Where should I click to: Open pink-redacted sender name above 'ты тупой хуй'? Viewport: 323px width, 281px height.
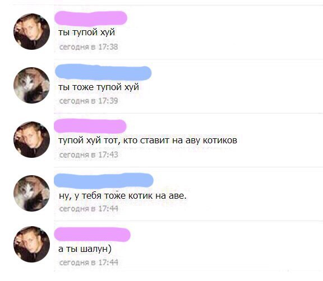(91, 18)
